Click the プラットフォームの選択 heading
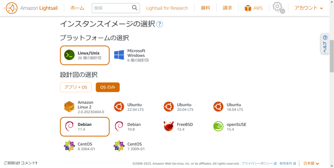The width and height of the screenshot is (334, 168). (x=94, y=38)
